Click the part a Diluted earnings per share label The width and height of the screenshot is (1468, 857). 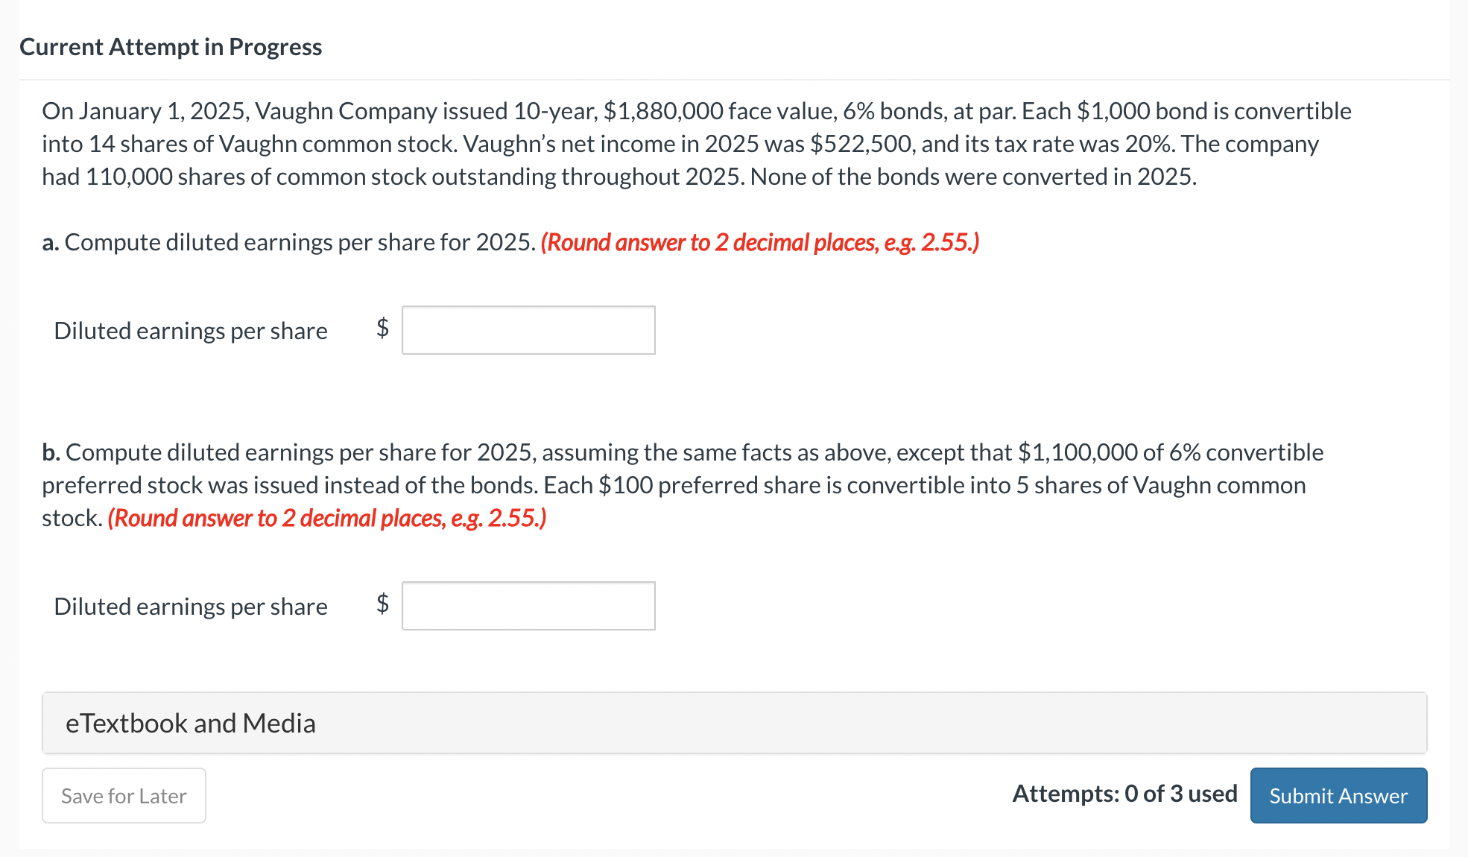(191, 330)
